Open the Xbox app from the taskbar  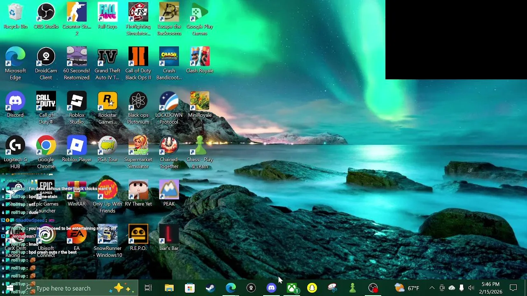tap(291, 288)
